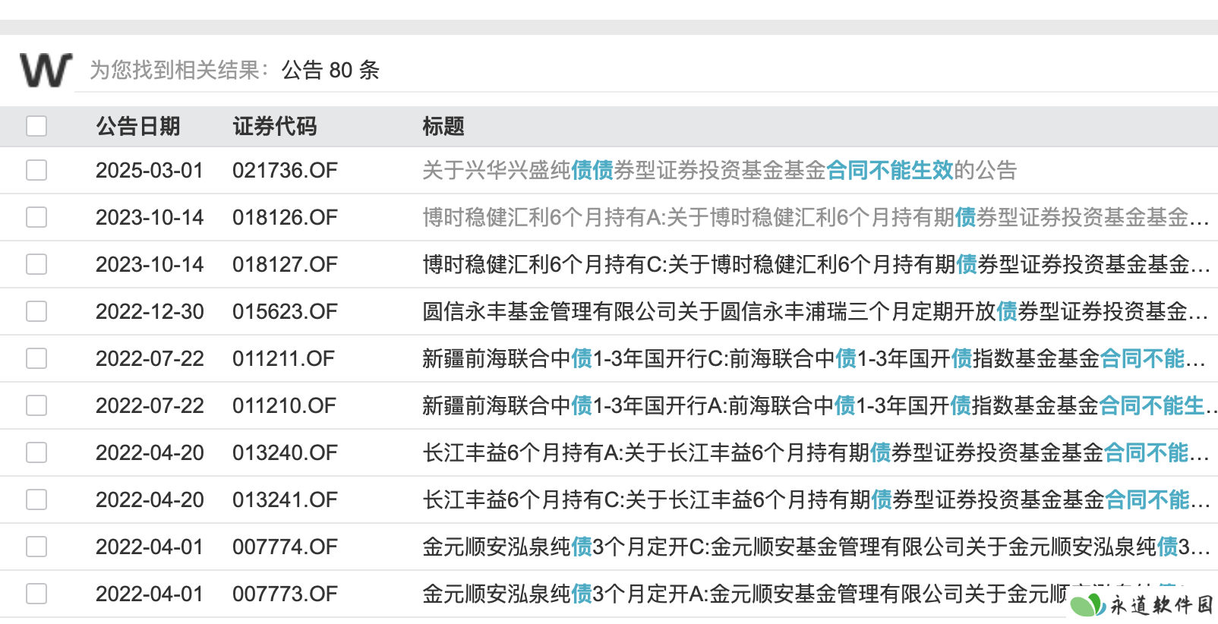Viewport: 1218px width, 624px height.
Task: Click the 2022-04-01 date in the 007773.OF row
Action: coord(150,594)
